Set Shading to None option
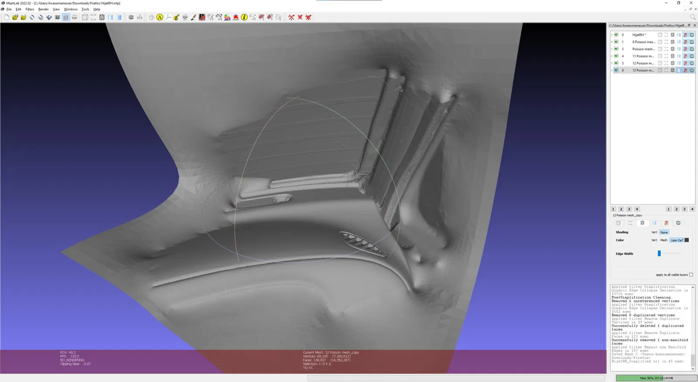 [664, 232]
